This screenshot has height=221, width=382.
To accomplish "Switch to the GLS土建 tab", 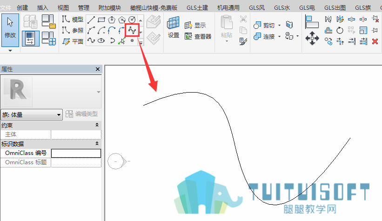I will pos(197,8).
